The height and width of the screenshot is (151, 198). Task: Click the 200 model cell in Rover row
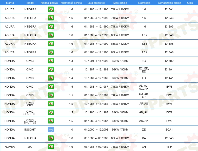[30, 147]
